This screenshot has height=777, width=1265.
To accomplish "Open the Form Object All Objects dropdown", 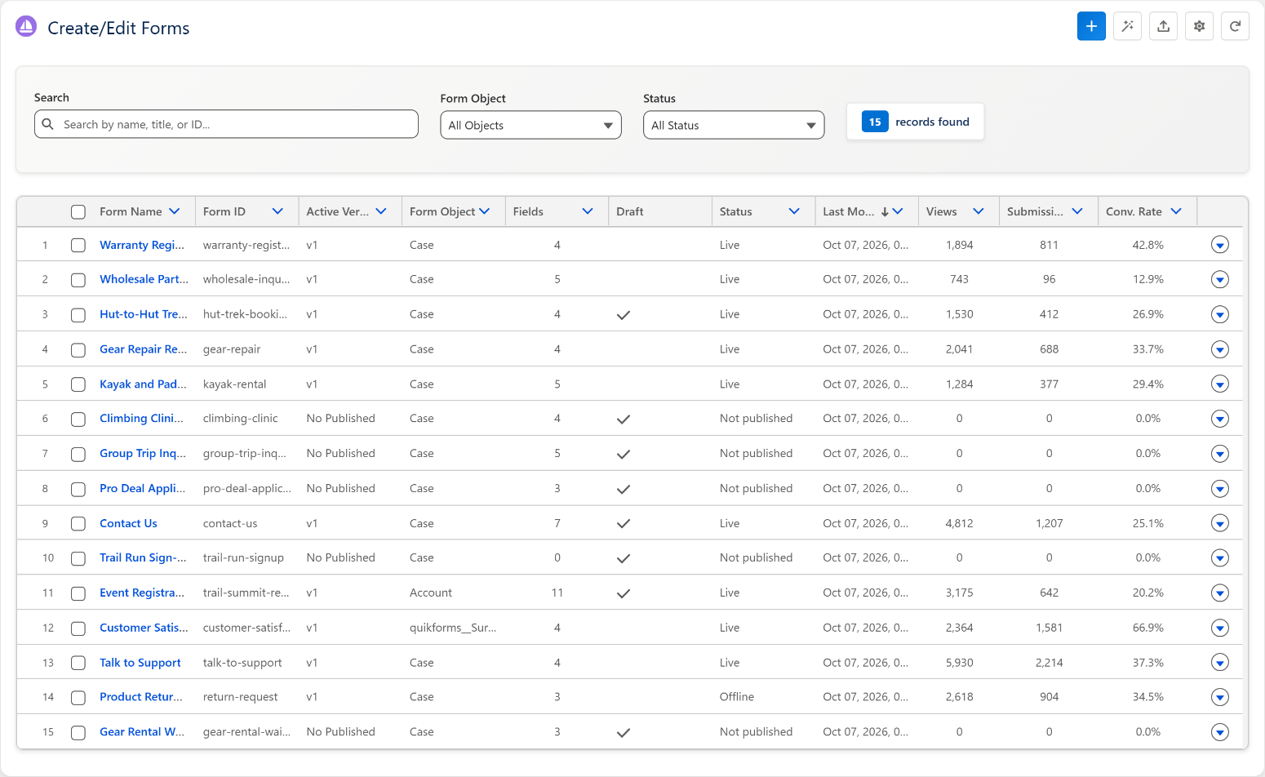I will [530, 125].
